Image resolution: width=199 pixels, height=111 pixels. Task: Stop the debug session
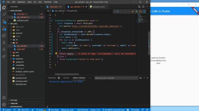point(140,11)
